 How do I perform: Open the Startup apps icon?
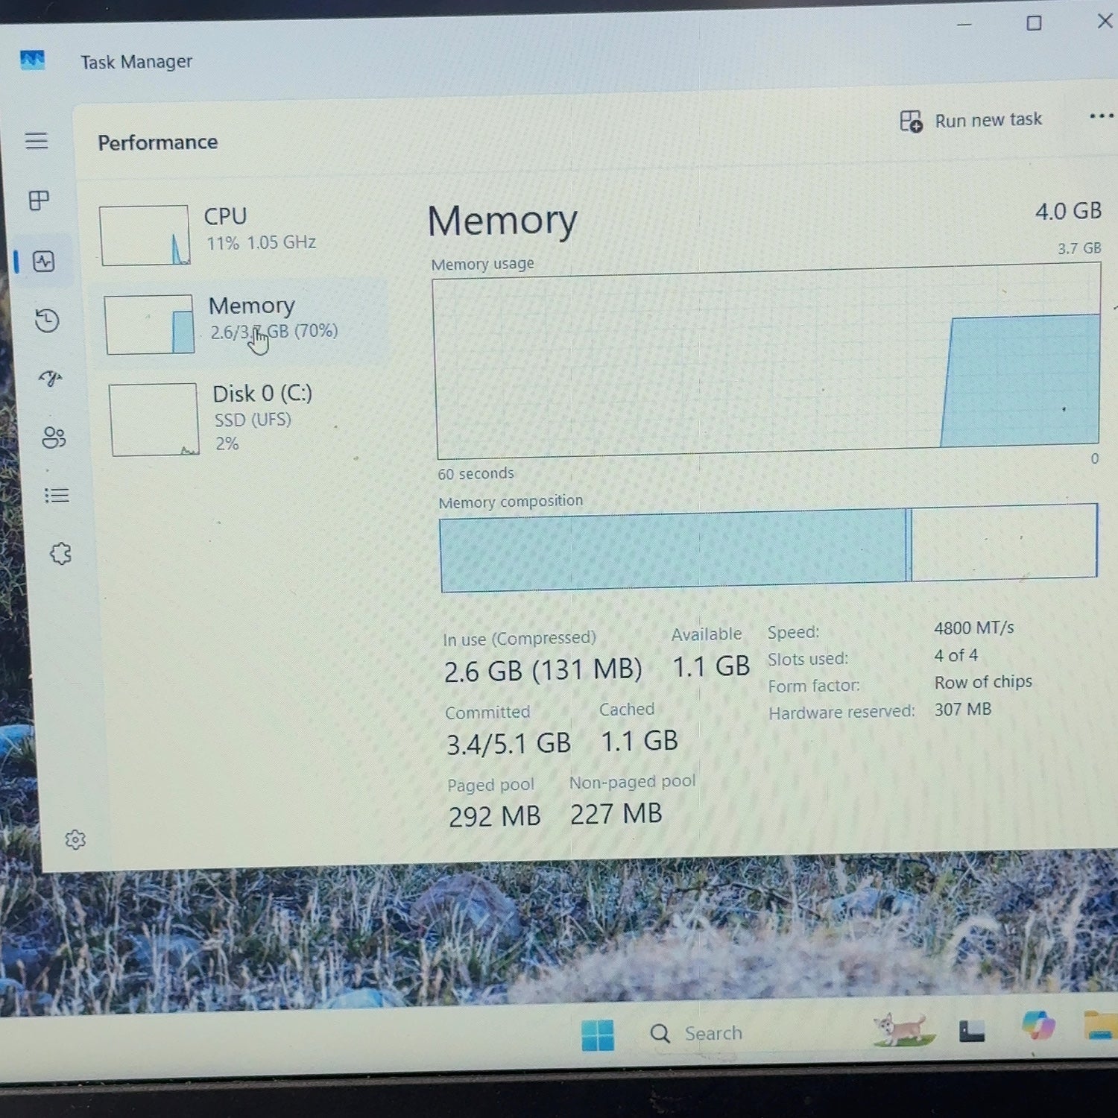(50, 379)
